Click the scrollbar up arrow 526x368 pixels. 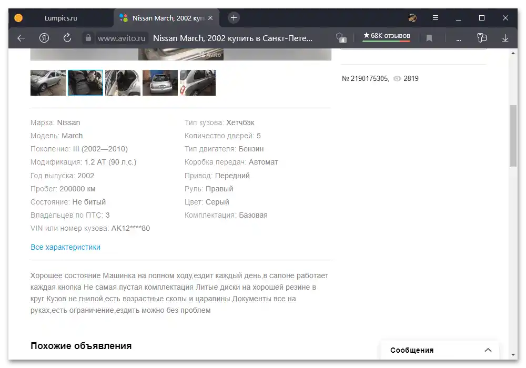click(x=513, y=53)
